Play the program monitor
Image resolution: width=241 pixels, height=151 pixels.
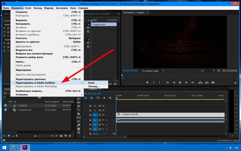click(x=180, y=82)
